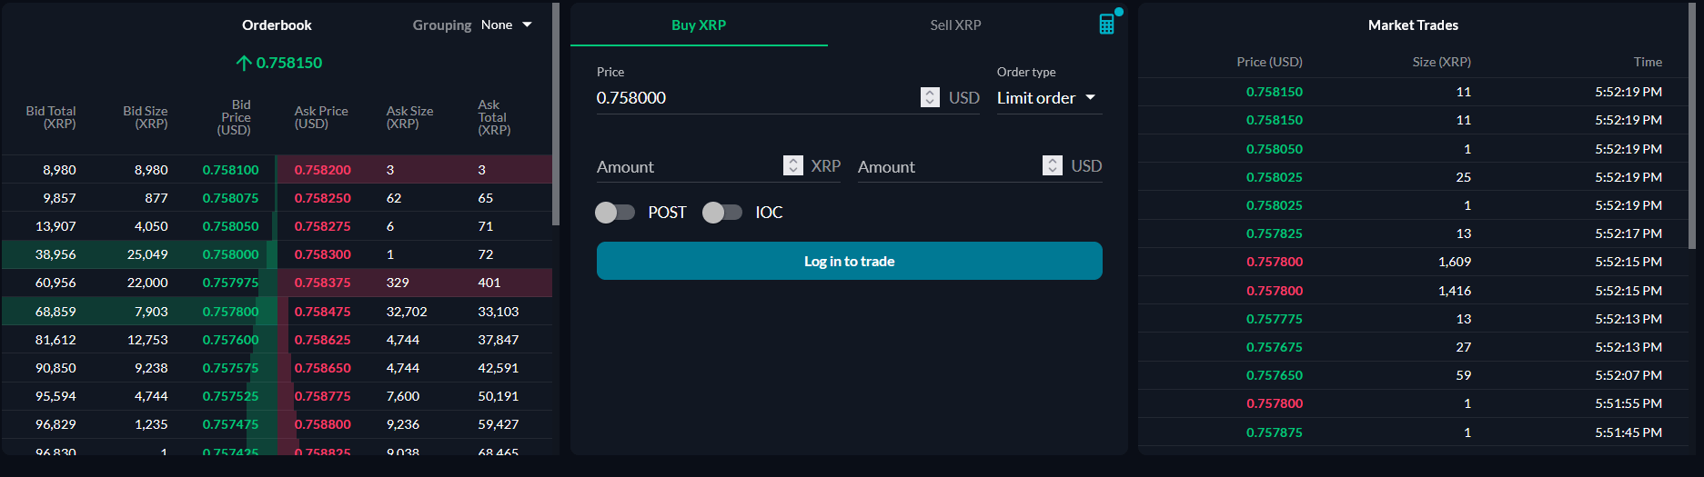
Task: Click the USD Amount stepper arrows
Action: click(1053, 165)
